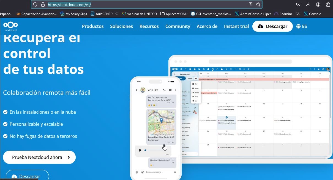Click the phone call icon in chat mockup
The image size is (333, 180).
164,90
